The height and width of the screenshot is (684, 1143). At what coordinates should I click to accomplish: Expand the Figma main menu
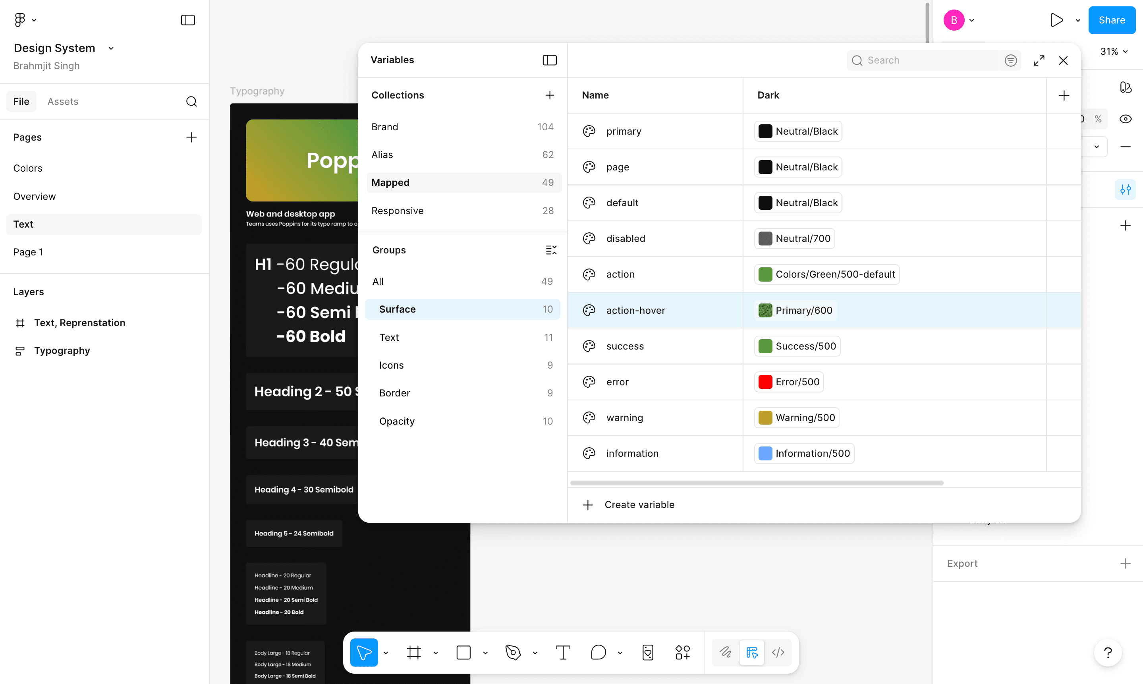point(25,20)
